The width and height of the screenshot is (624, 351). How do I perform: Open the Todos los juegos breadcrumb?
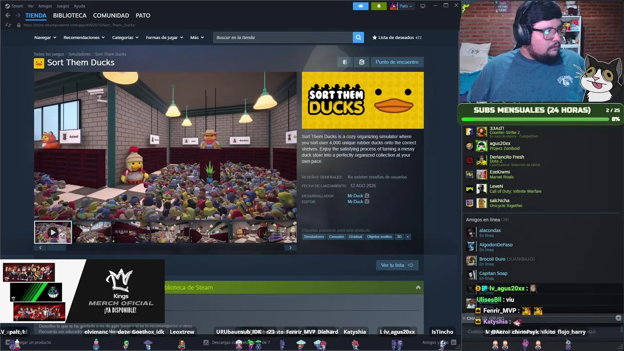pyautogui.click(x=49, y=54)
